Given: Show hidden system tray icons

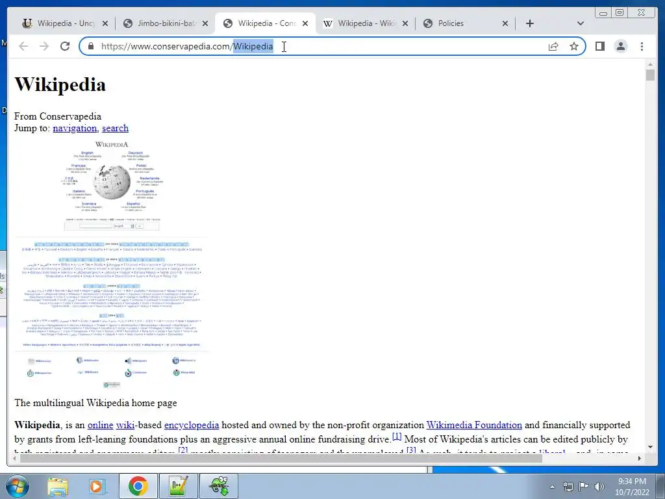Looking at the screenshot, I should [552, 487].
